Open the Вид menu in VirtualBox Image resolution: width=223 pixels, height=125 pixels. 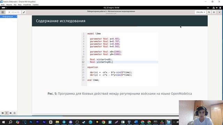[15, 5]
